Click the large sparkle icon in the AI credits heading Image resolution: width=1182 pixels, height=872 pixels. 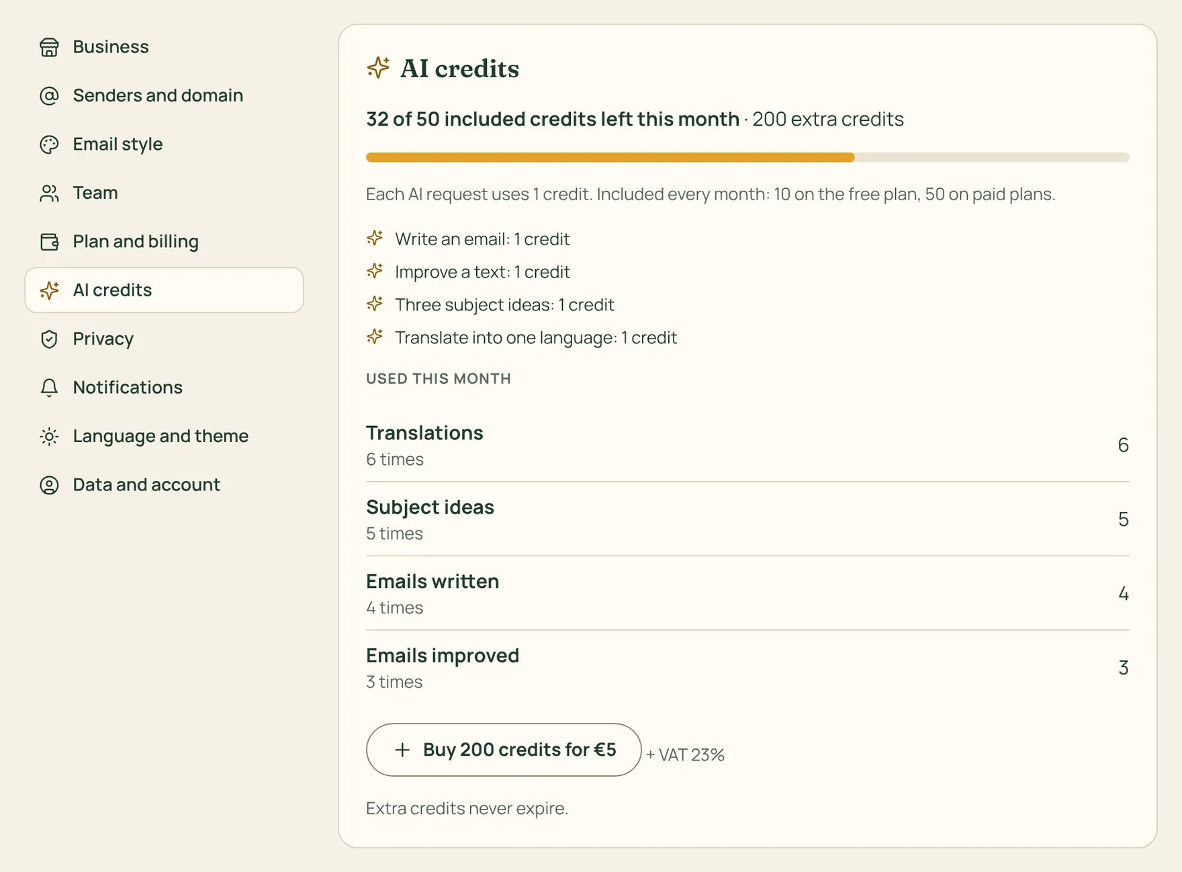click(378, 68)
